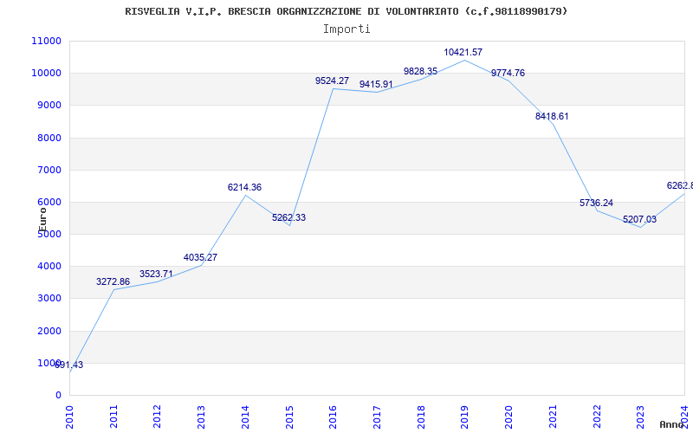Screen dimensions: 693x433
Task: Click the x-axis year 2018
Action: pos(421,417)
